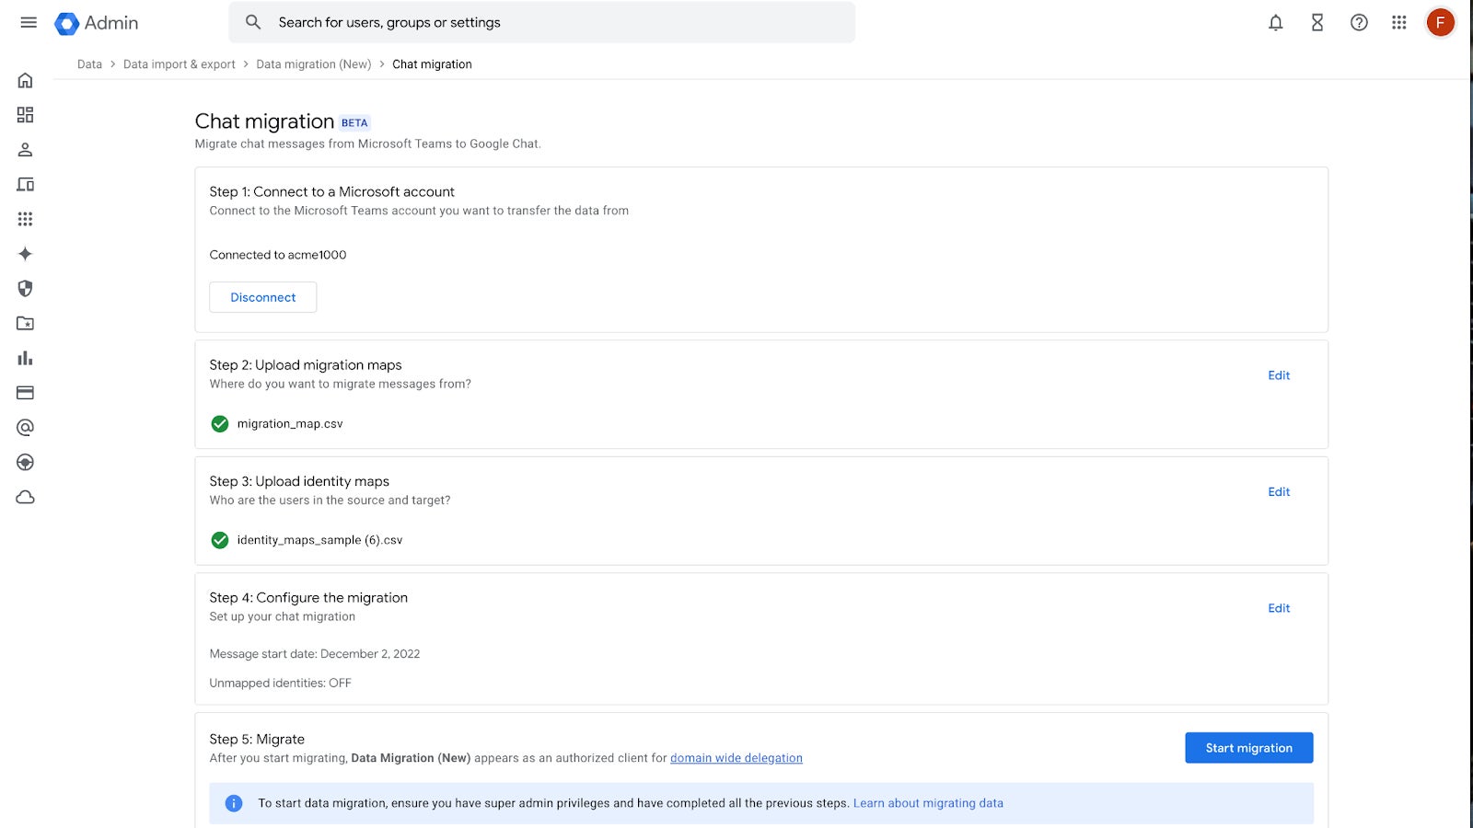Edit Step 2 migration maps

[x=1279, y=375]
